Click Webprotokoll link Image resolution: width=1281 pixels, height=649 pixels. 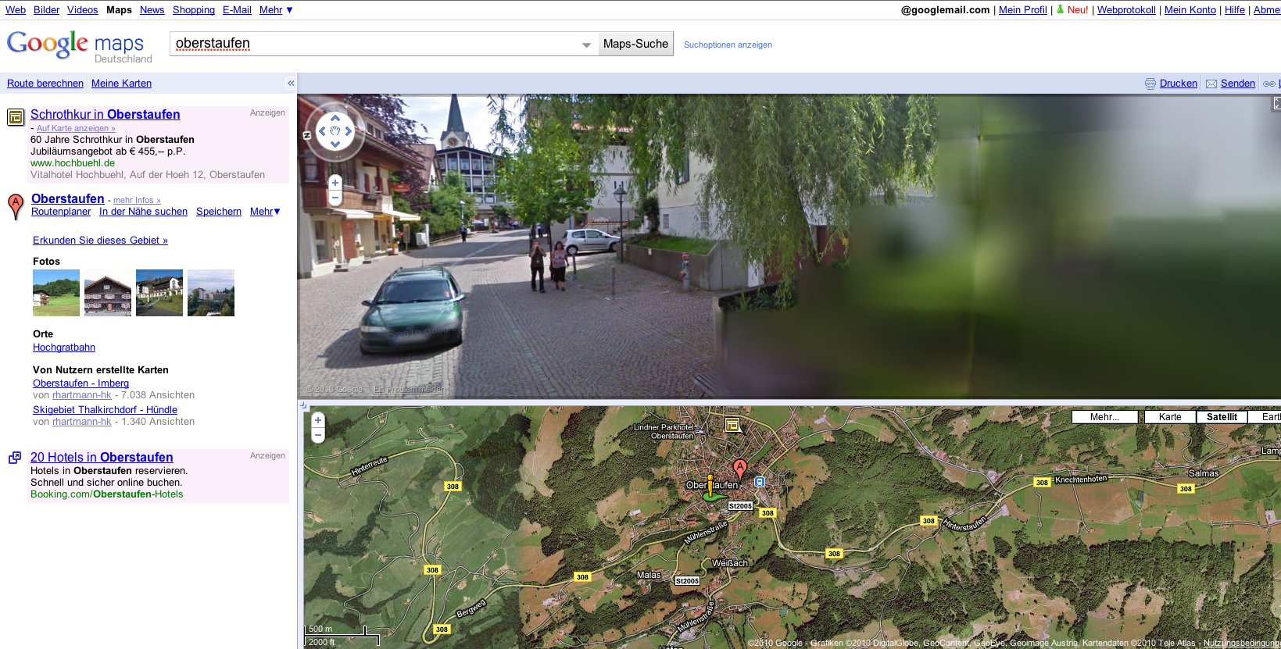(x=1126, y=10)
